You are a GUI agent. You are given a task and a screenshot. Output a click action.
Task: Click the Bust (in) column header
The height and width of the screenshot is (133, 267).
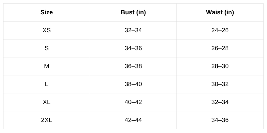[133, 13]
